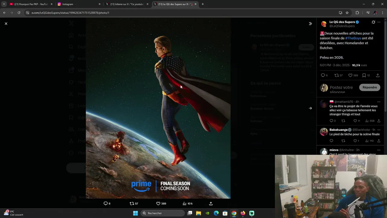
Task: View analytics 558 on @mattamb76 reply
Action: (370, 121)
